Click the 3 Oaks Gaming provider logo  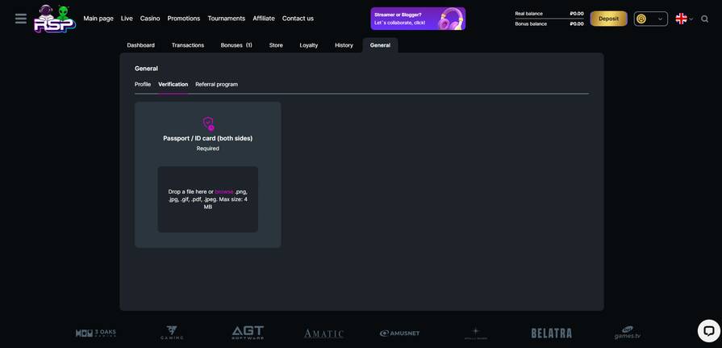click(96, 333)
